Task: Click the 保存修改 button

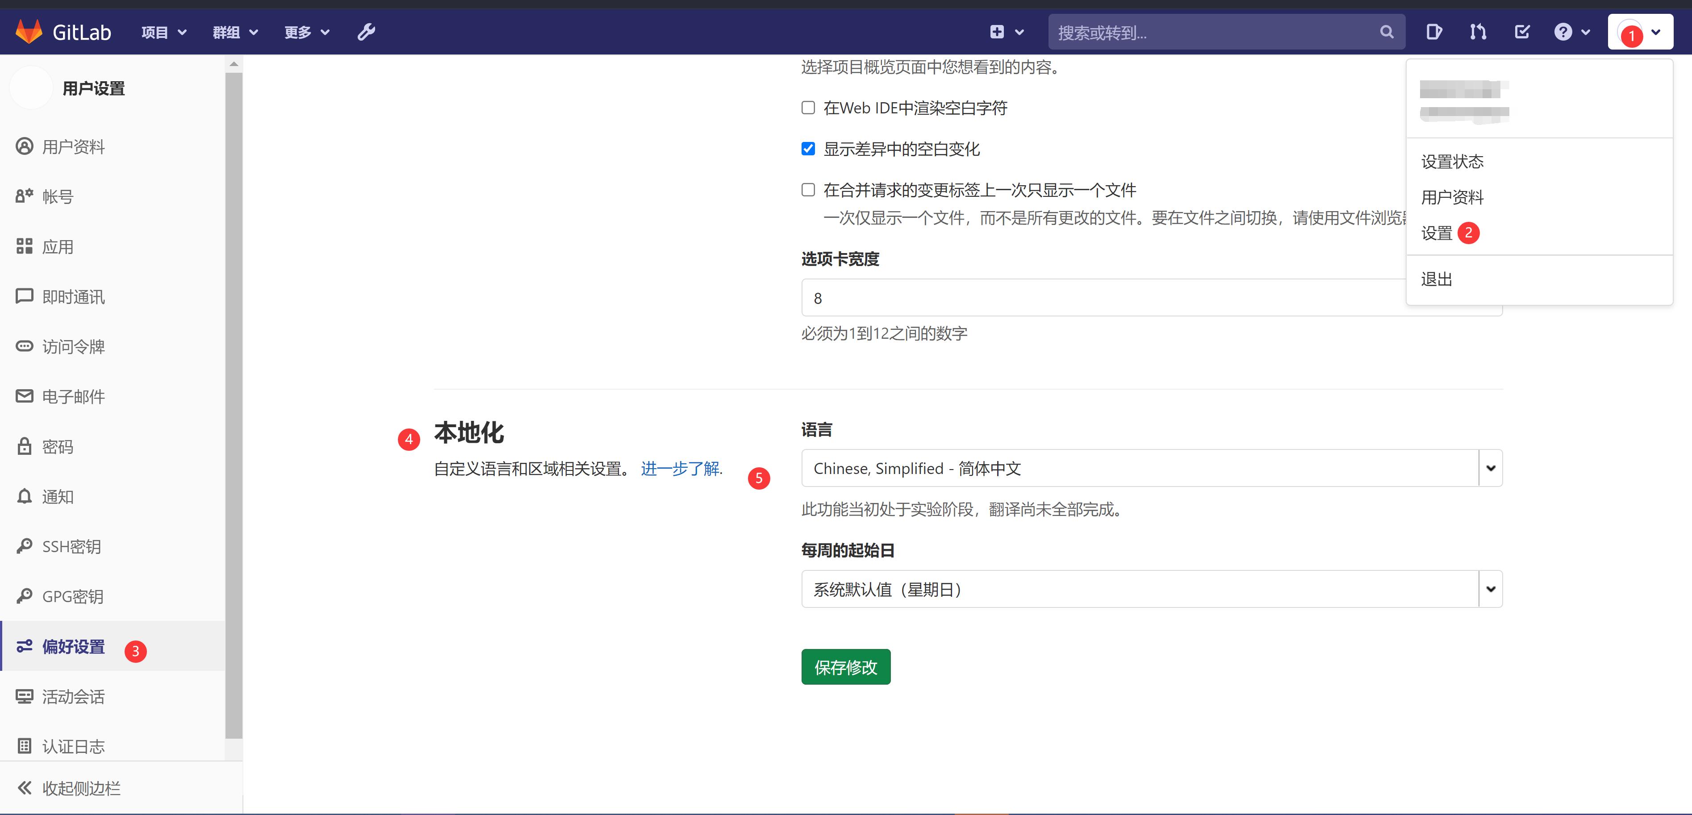Action: (845, 667)
